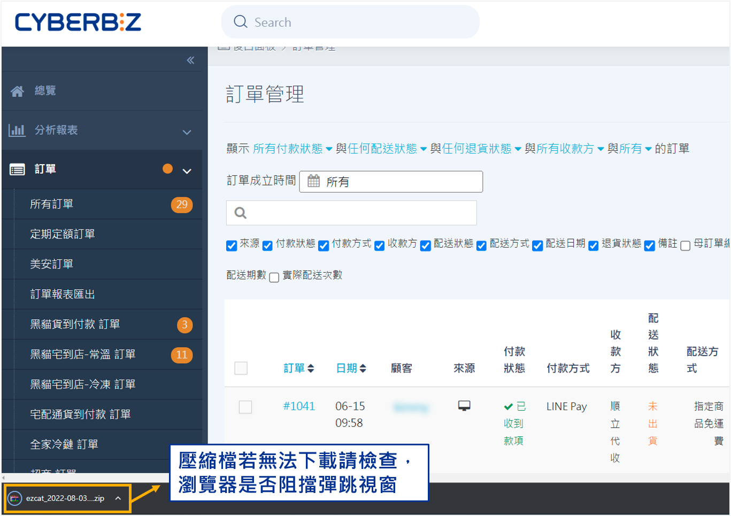This screenshot has height=516, width=731.
Task: Click the calendar icon in date field
Action: click(x=314, y=181)
